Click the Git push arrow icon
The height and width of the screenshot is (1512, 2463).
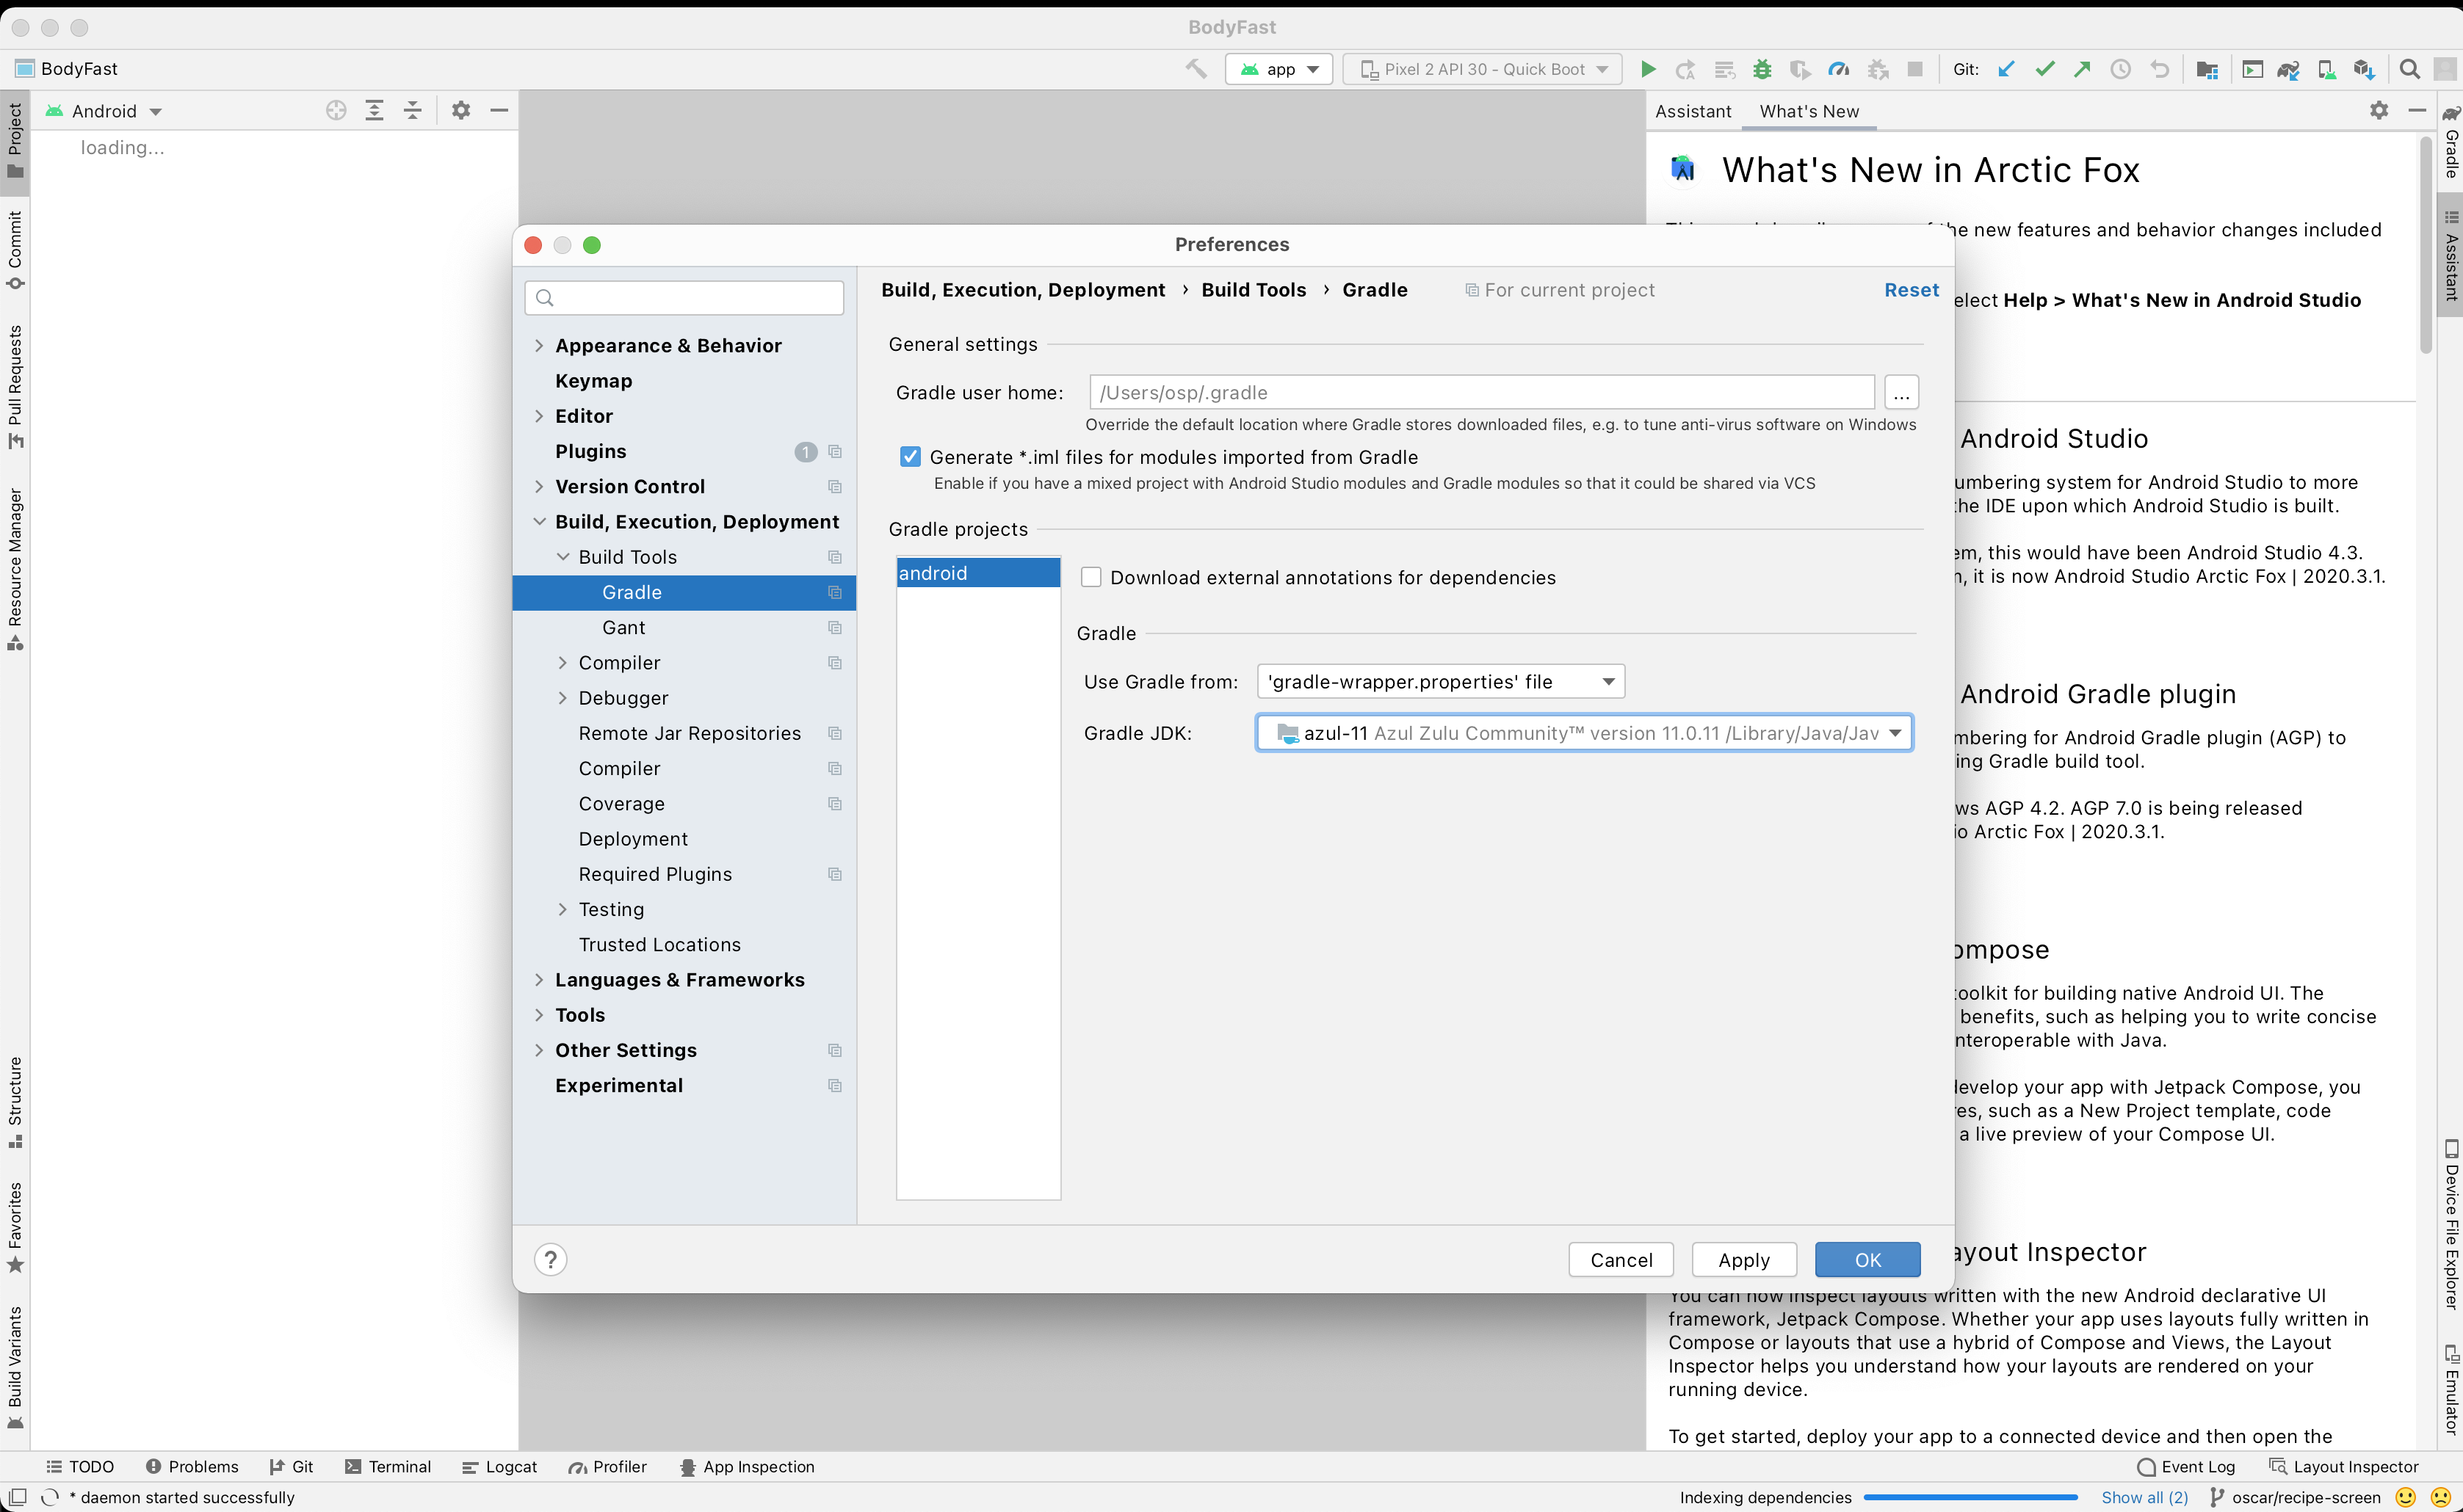tap(2083, 69)
